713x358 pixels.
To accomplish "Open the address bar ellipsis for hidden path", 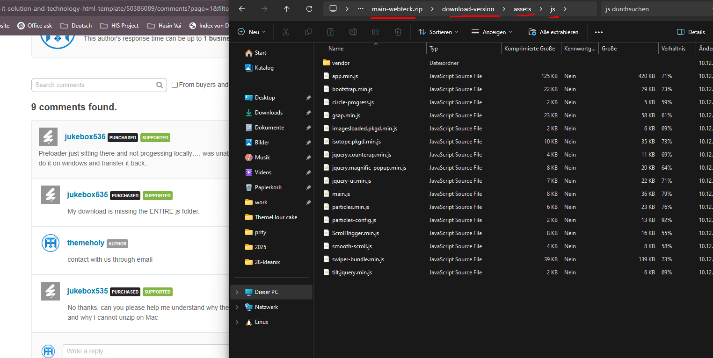I will [360, 9].
